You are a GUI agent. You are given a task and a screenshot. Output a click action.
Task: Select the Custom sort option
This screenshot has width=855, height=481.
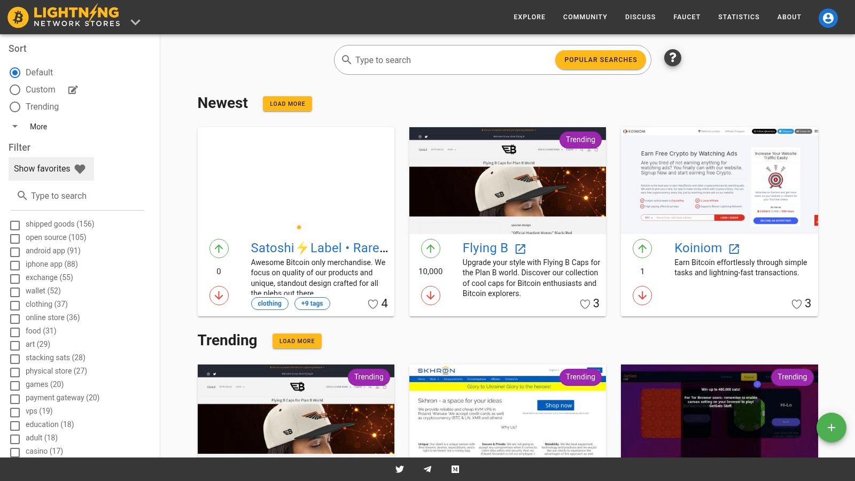click(x=15, y=90)
